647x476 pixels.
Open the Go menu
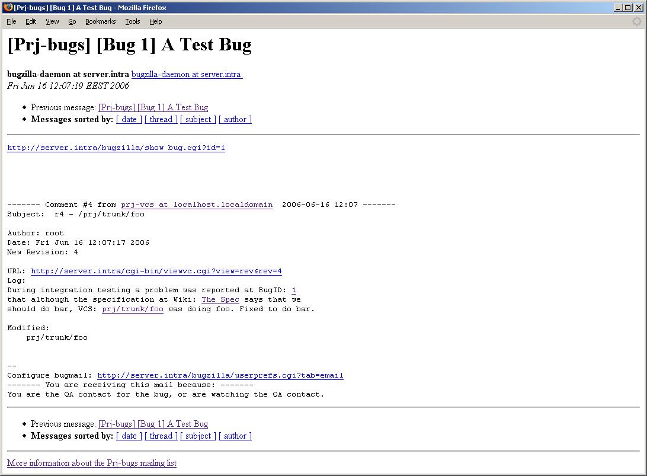coord(72,21)
